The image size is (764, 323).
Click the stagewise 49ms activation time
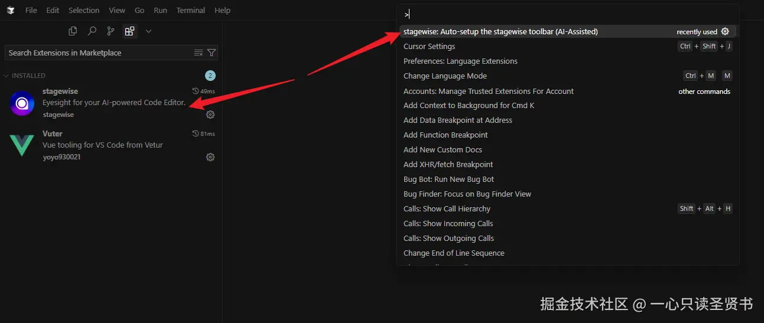coord(204,91)
